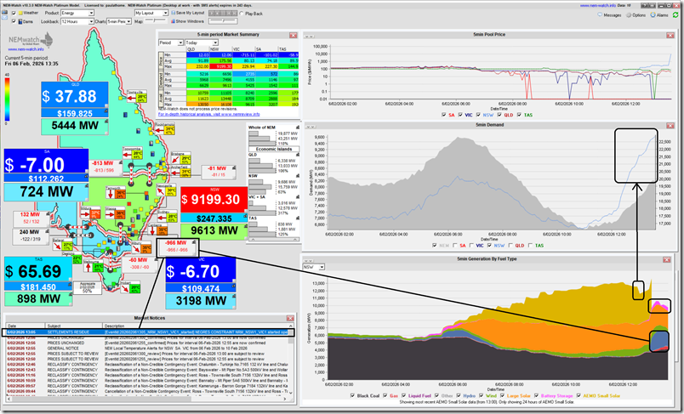Click VIC column header in Market Summary
684x414 pixels.
point(243,49)
